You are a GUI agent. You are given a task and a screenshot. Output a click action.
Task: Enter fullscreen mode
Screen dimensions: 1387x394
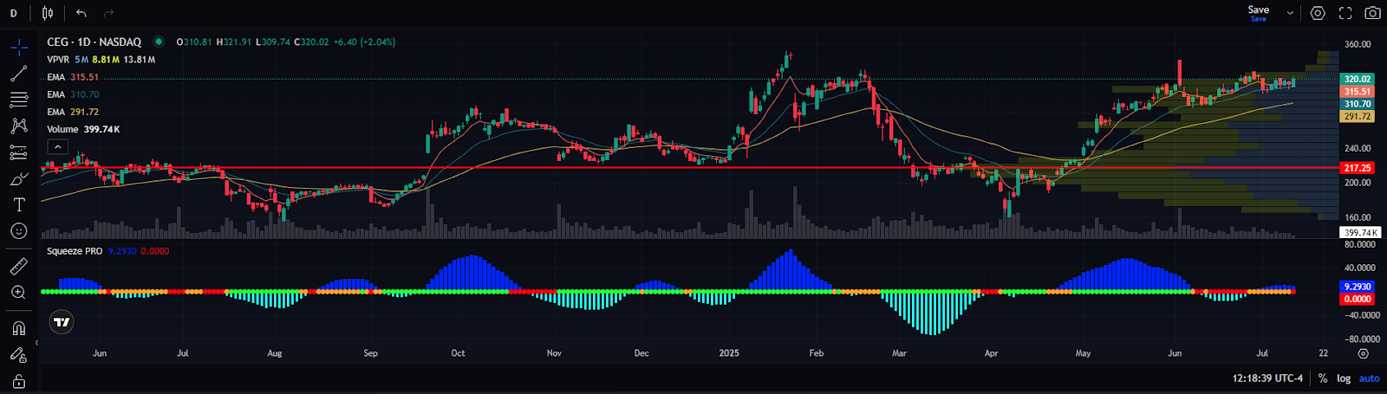click(1345, 13)
